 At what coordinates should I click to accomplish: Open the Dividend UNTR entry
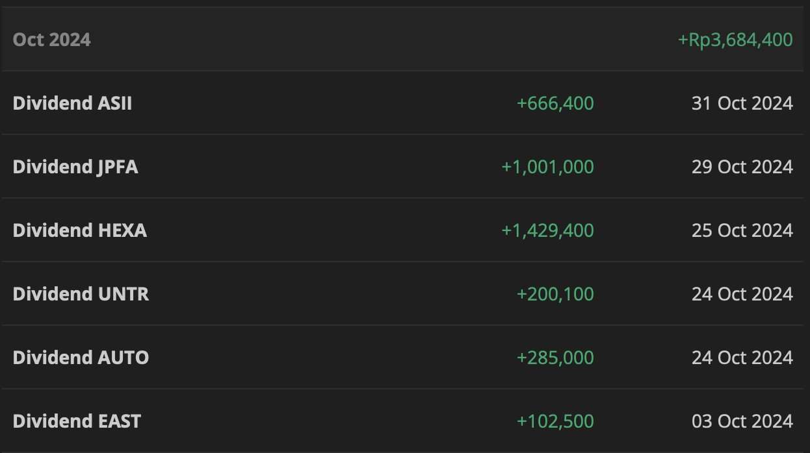[81, 294]
